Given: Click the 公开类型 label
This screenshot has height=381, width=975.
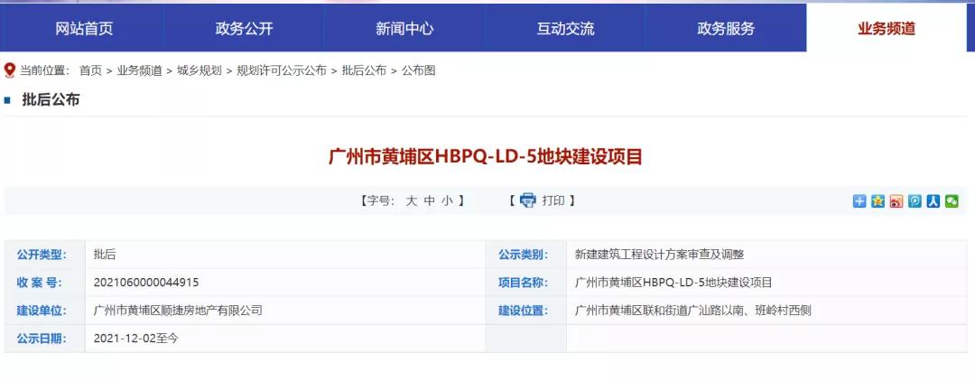Looking at the screenshot, I should [x=42, y=255].
